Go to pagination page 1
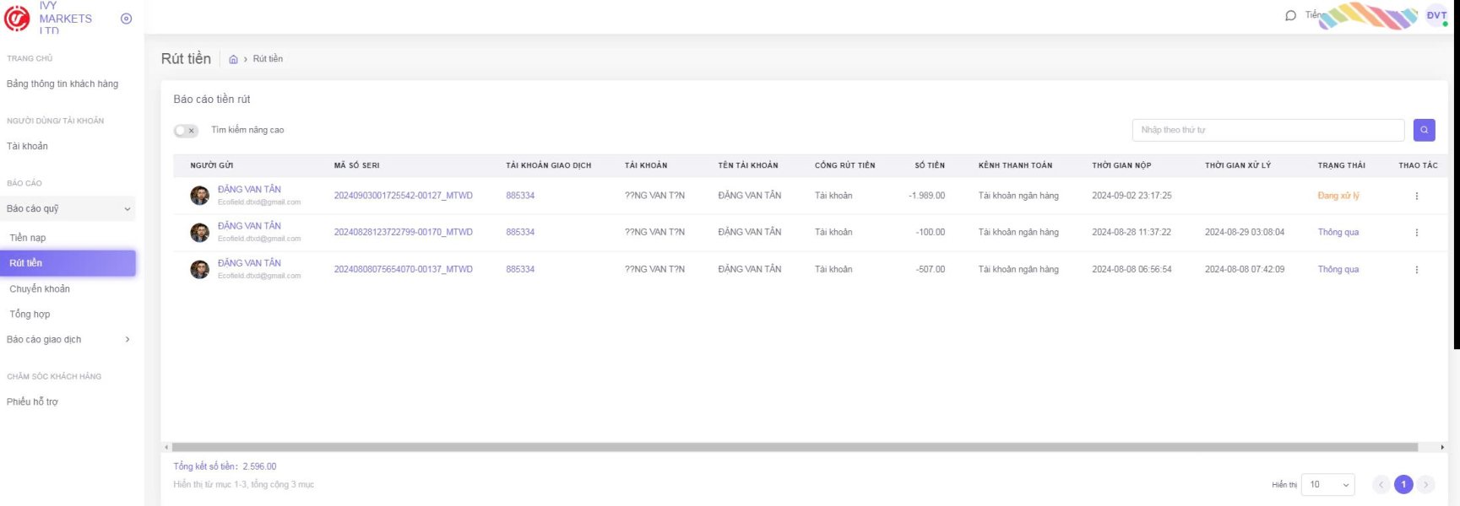The height and width of the screenshot is (506, 1460). pyautogui.click(x=1403, y=485)
